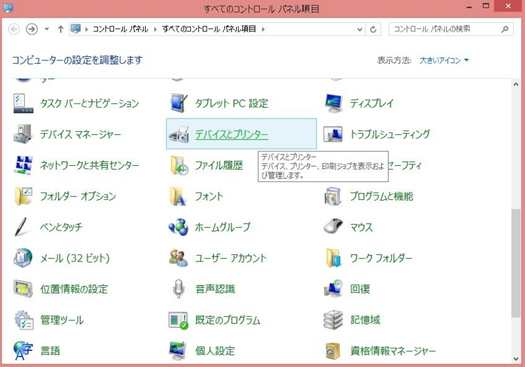Click すべてのコントロール パネル項目 breadcrumb
Image resolution: width=525 pixels, height=367 pixels.
click(209, 29)
